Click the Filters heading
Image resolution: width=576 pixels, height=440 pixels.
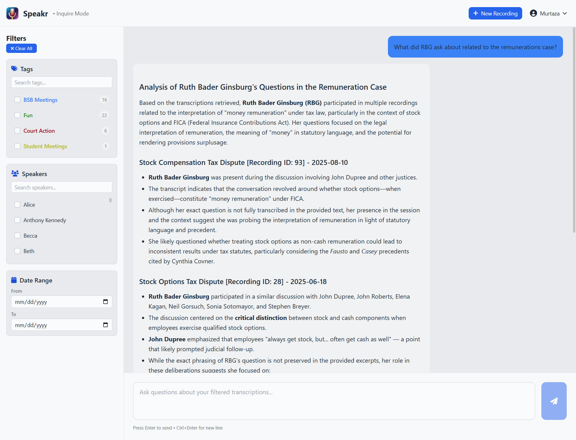coord(16,38)
